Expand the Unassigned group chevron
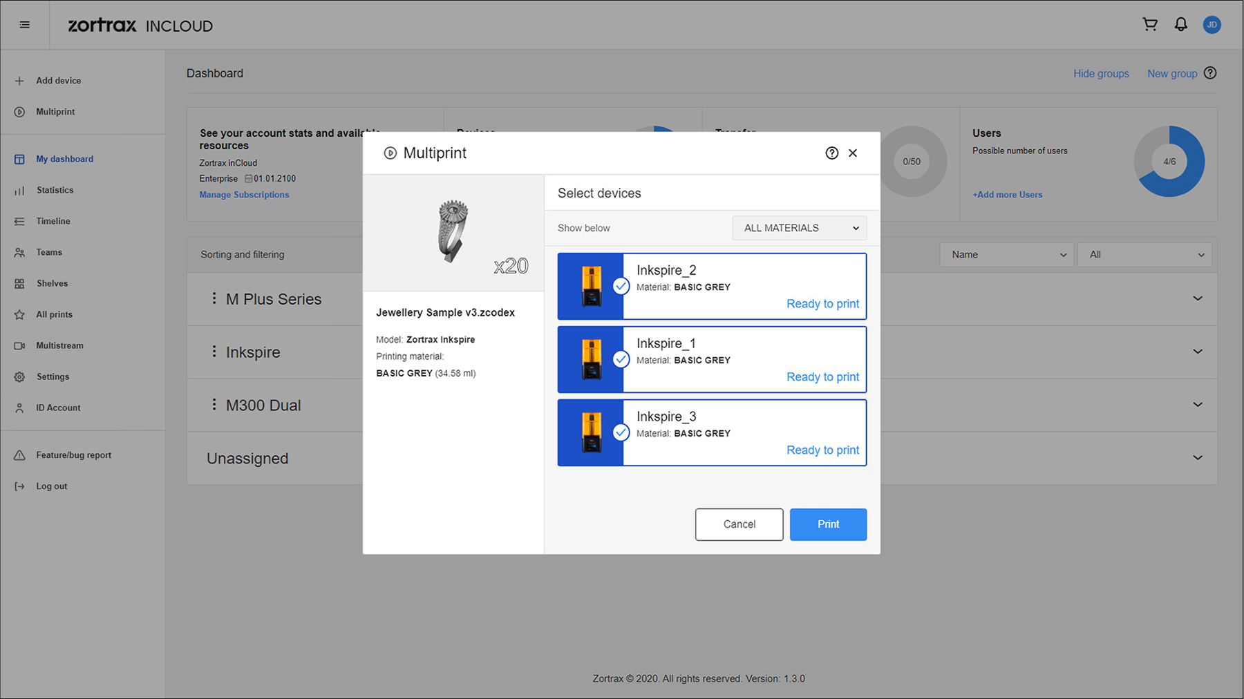Image resolution: width=1244 pixels, height=699 pixels. pos(1198,458)
